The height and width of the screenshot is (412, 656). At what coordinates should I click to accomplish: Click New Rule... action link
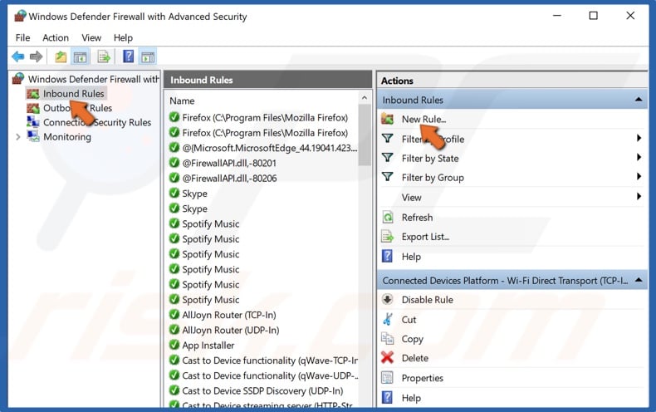[423, 120]
